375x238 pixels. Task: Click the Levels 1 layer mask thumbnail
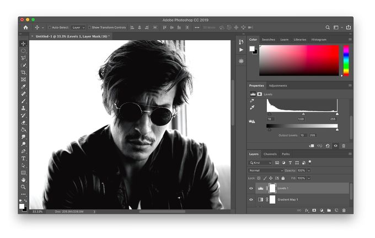coord(272,188)
